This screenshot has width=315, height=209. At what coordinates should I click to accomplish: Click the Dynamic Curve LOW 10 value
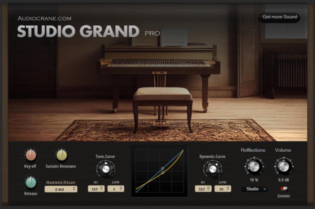coord(221,189)
